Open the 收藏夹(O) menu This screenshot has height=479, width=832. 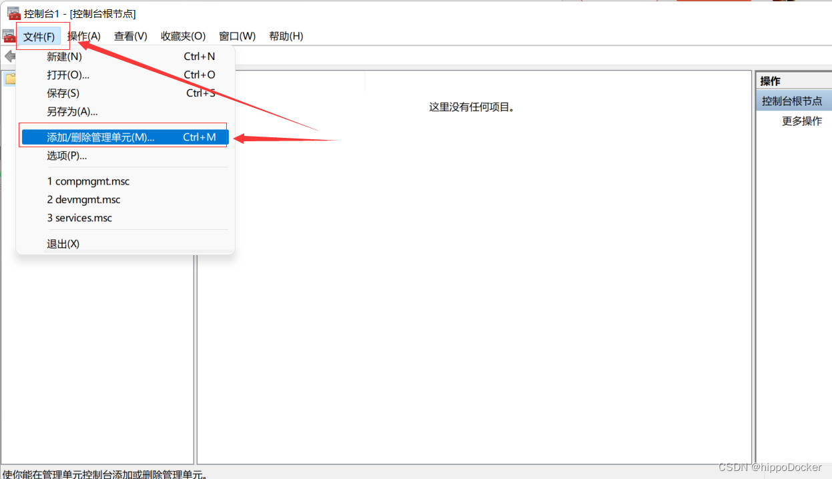point(183,36)
